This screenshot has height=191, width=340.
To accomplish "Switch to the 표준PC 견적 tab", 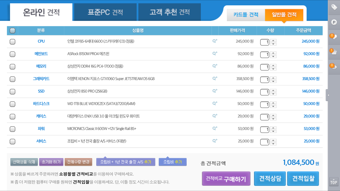I will [x=105, y=12].
